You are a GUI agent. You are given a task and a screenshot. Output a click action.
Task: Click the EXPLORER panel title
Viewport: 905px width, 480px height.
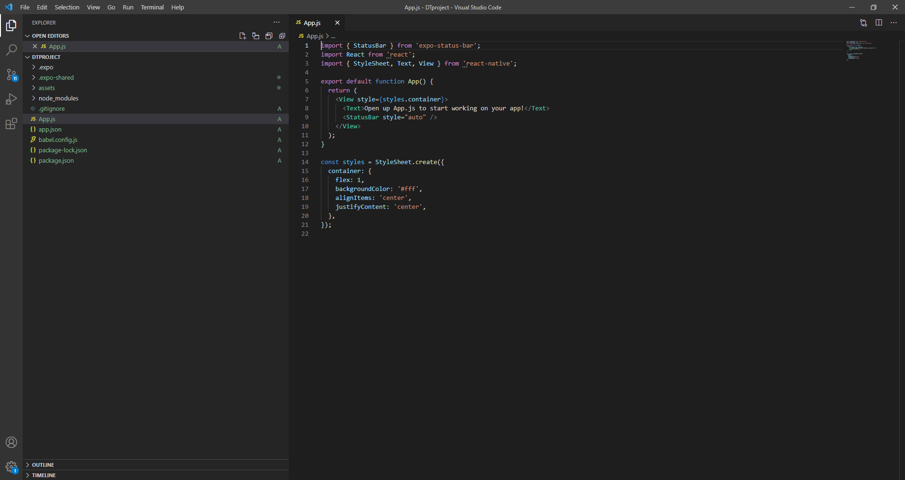pos(44,23)
